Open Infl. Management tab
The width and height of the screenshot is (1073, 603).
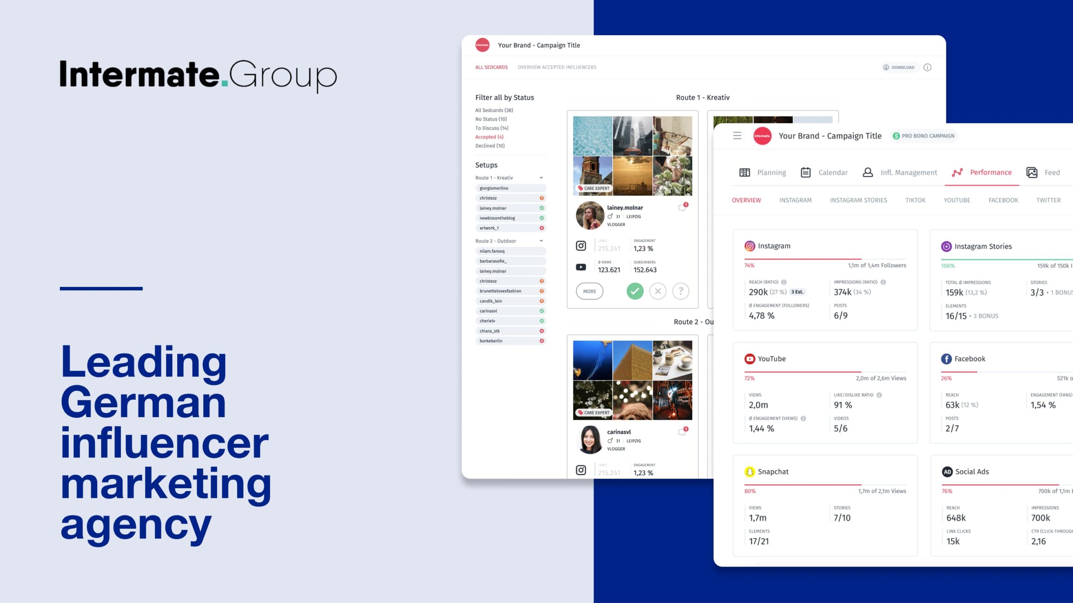pos(899,173)
